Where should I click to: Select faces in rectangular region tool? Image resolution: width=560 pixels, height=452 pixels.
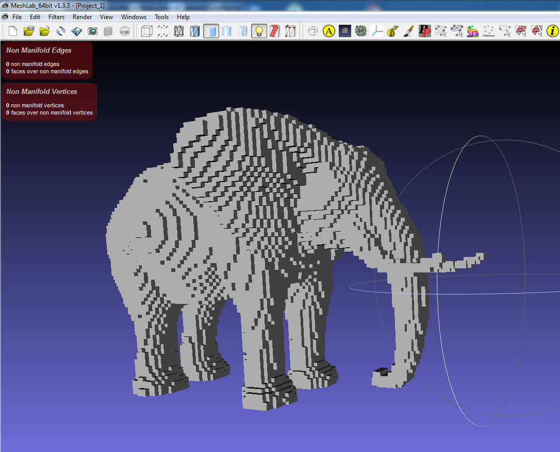tap(521, 31)
